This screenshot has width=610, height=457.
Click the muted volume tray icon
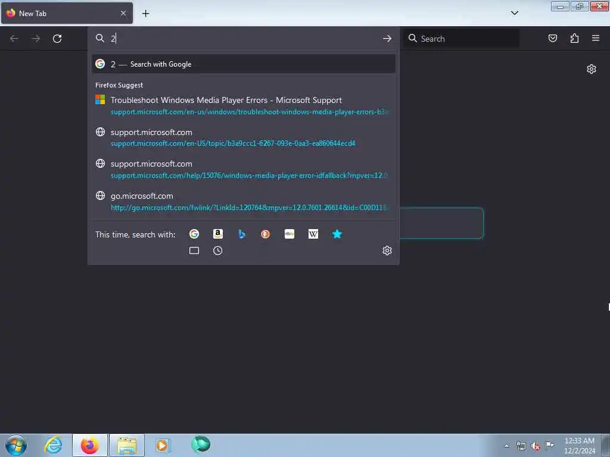[x=536, y=446]
